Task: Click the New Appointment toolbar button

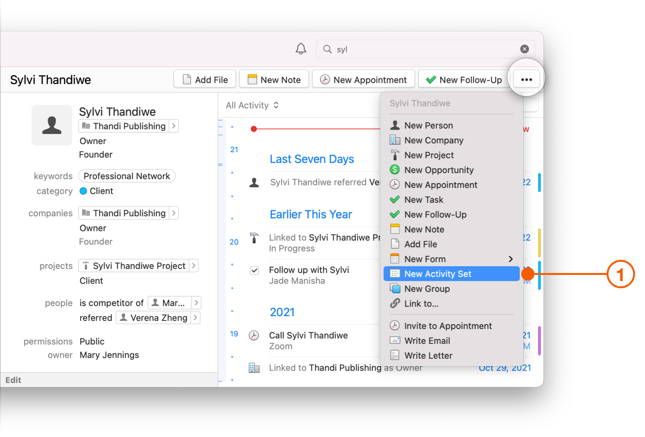Action: click(x=363, y=80)
